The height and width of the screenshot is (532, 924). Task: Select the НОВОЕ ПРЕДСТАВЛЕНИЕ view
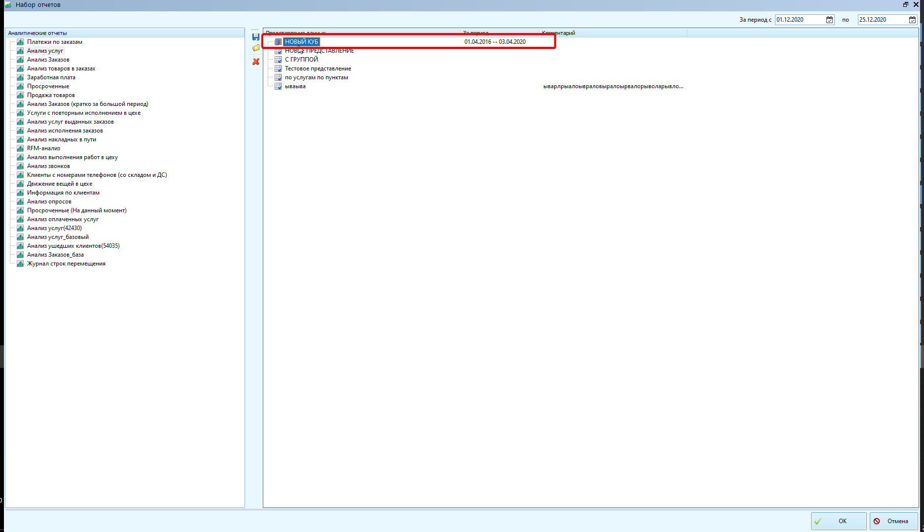coord(320,51)
